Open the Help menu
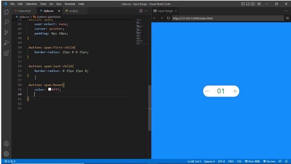The height and width of the screenshot is (164, 291). click(81, 4)
